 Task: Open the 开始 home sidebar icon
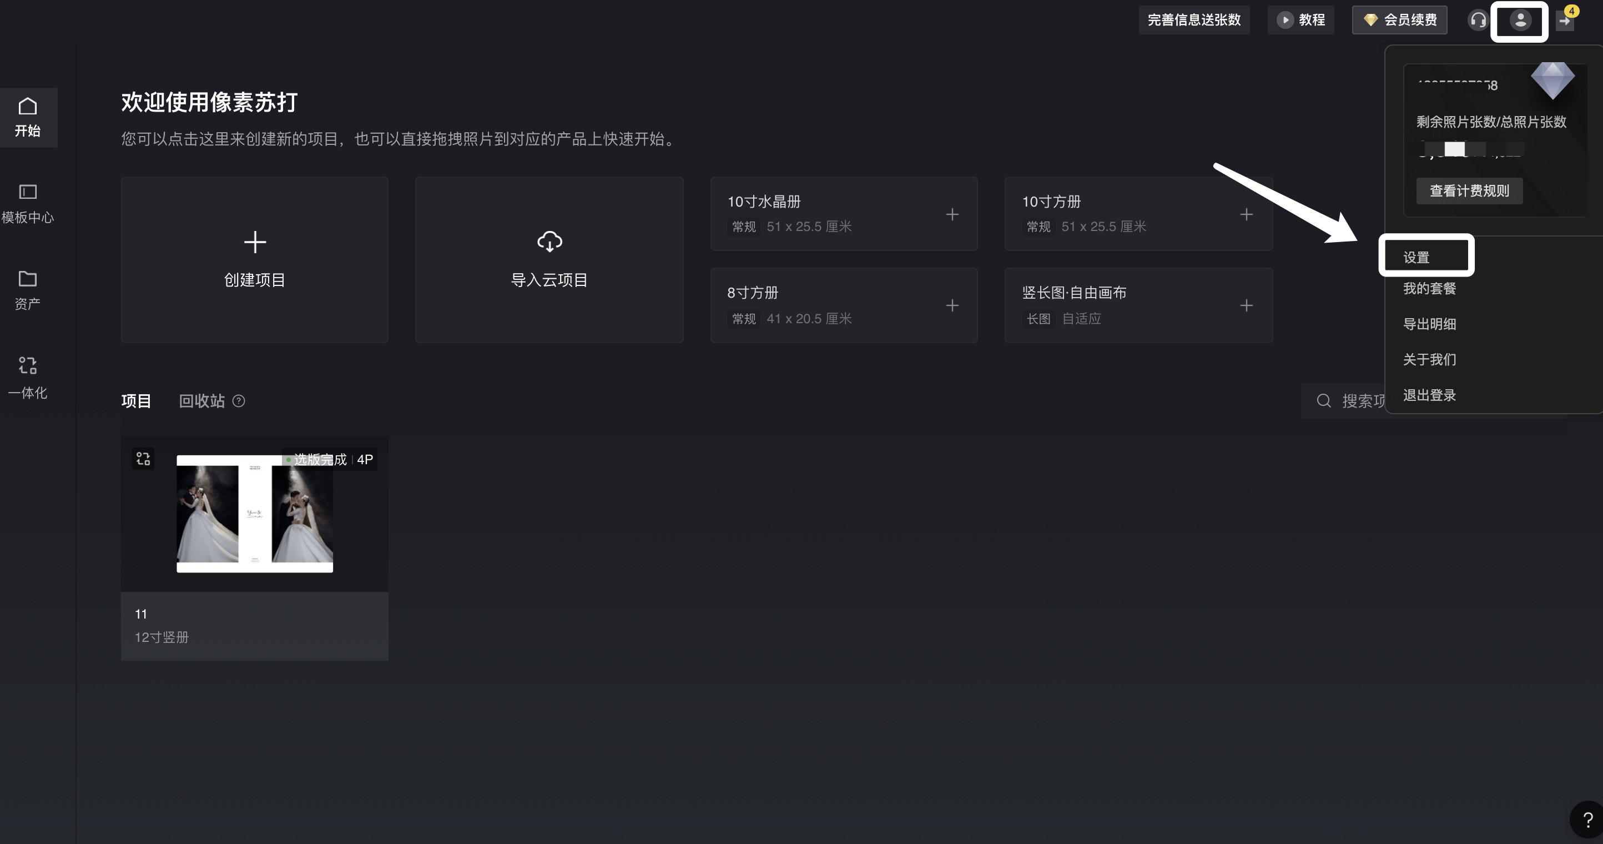tap(28, 117)
